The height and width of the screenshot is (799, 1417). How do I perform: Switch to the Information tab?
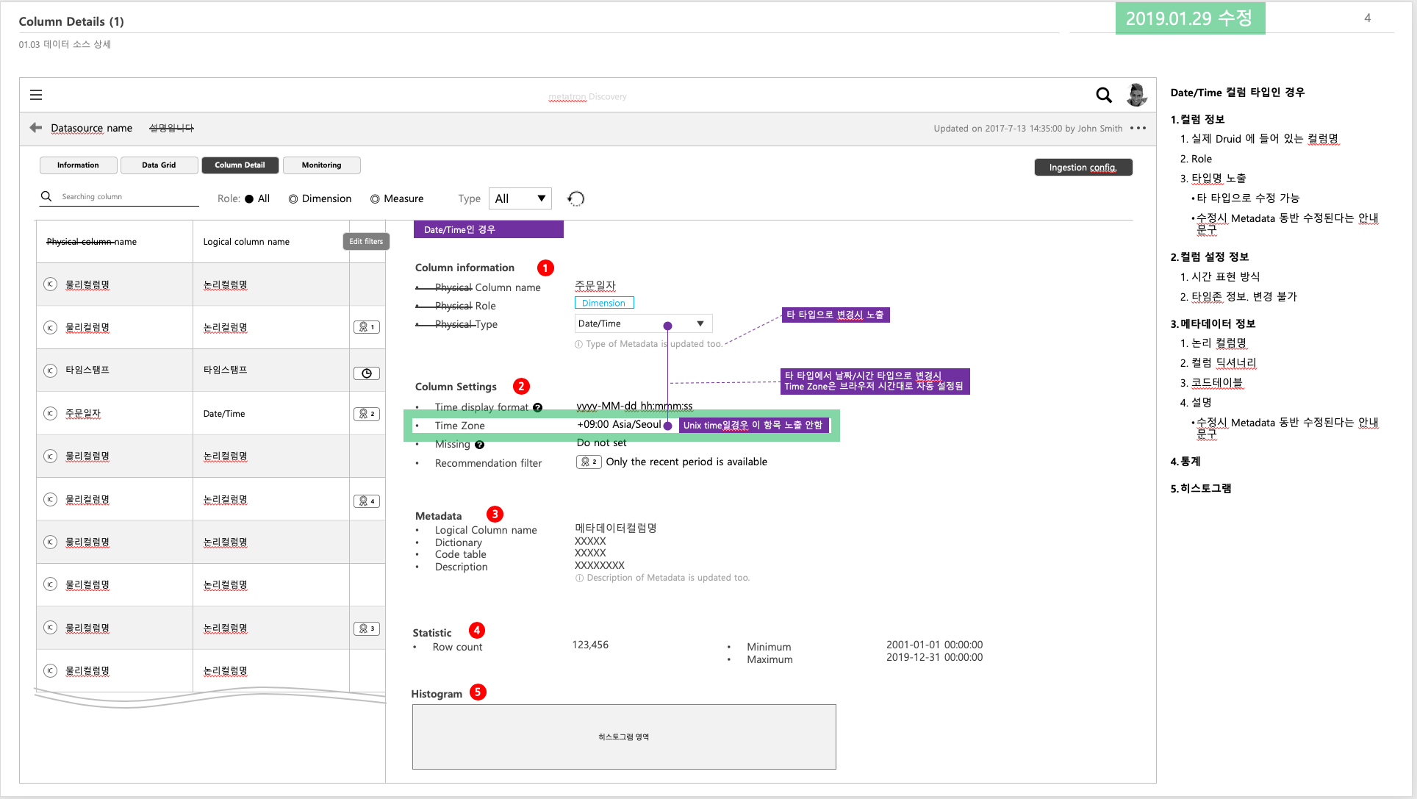click(x=78, y=165)
